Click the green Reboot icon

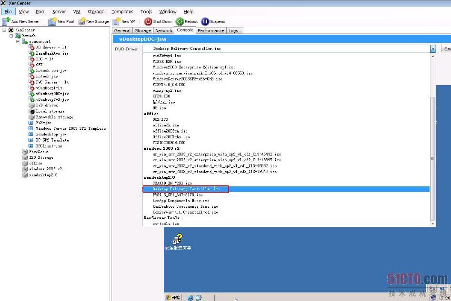click(180, 21)
